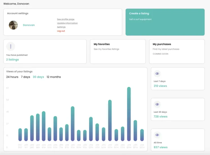210x155 pixels.
Task: Open the Update information link
Action: 67,23
